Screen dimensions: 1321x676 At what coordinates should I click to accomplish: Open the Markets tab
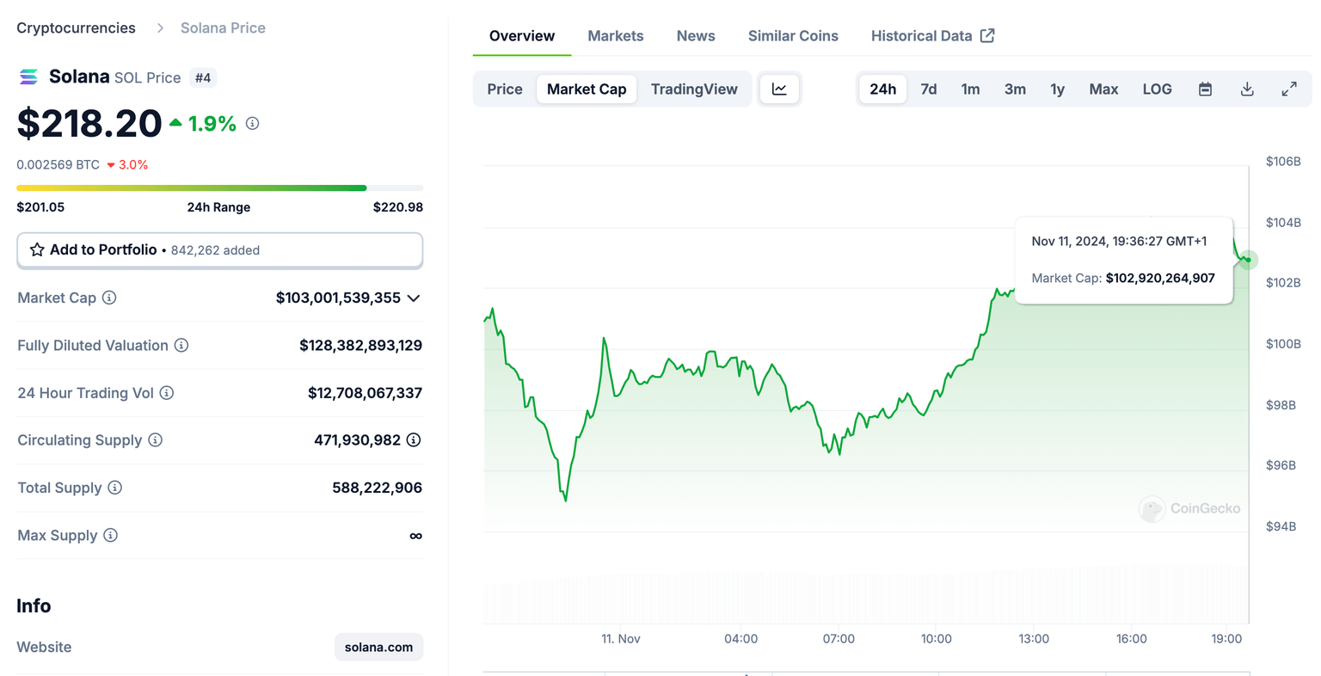click(x=616, y=36)
